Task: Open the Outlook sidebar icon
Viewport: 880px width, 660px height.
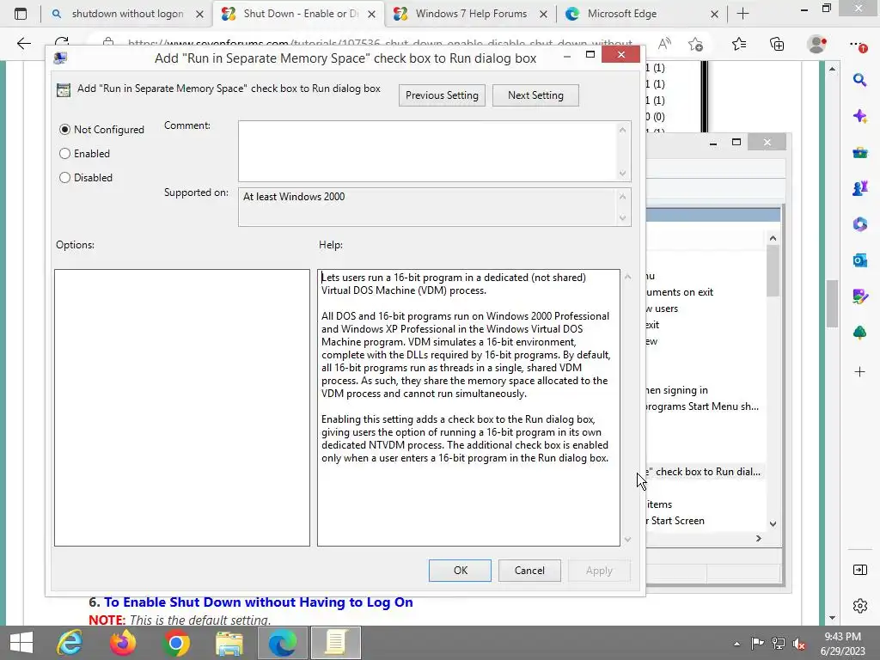Action: 859,260
